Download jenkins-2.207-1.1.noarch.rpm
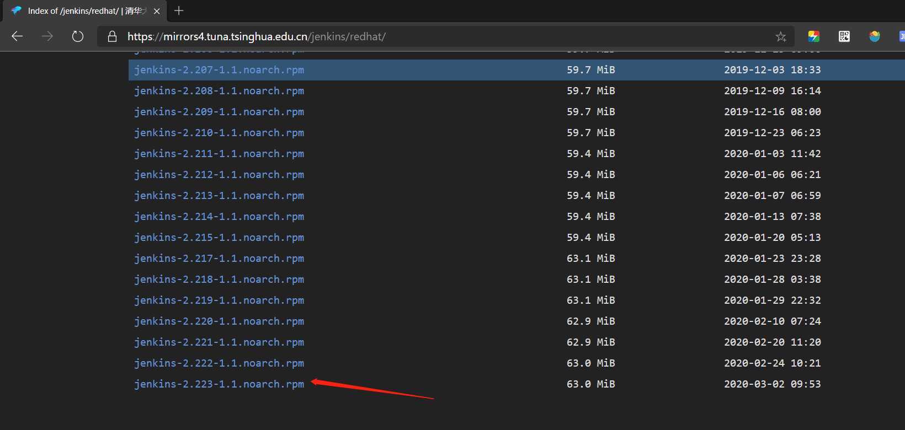The height and width of the screenshot is (430, 905). [x=219, y=70]
